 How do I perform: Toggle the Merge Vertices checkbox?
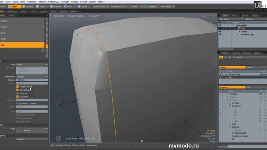[18, 87]
